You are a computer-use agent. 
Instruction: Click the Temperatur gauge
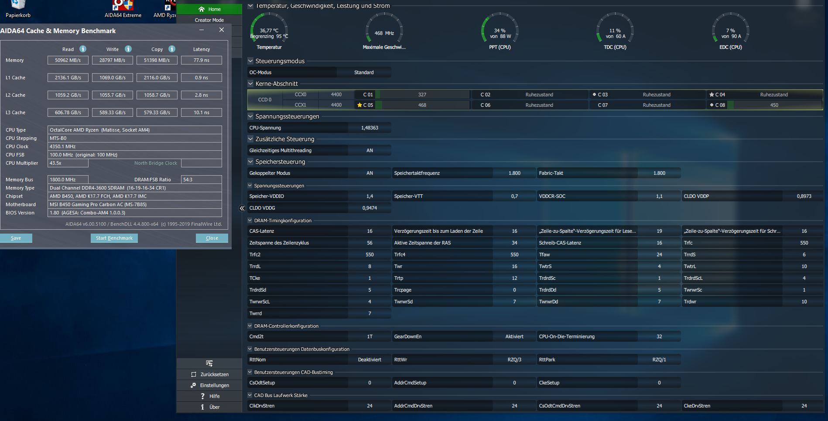269,31
